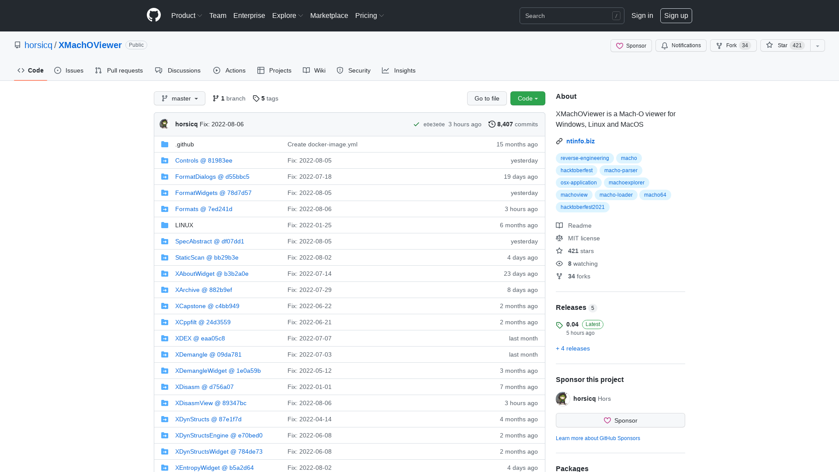
Task: Open the Notifications bell icon
Action: coord(665,45)
